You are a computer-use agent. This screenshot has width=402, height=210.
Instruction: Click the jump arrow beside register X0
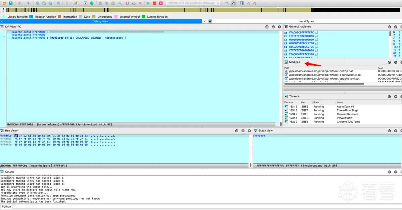click(316, 33)
